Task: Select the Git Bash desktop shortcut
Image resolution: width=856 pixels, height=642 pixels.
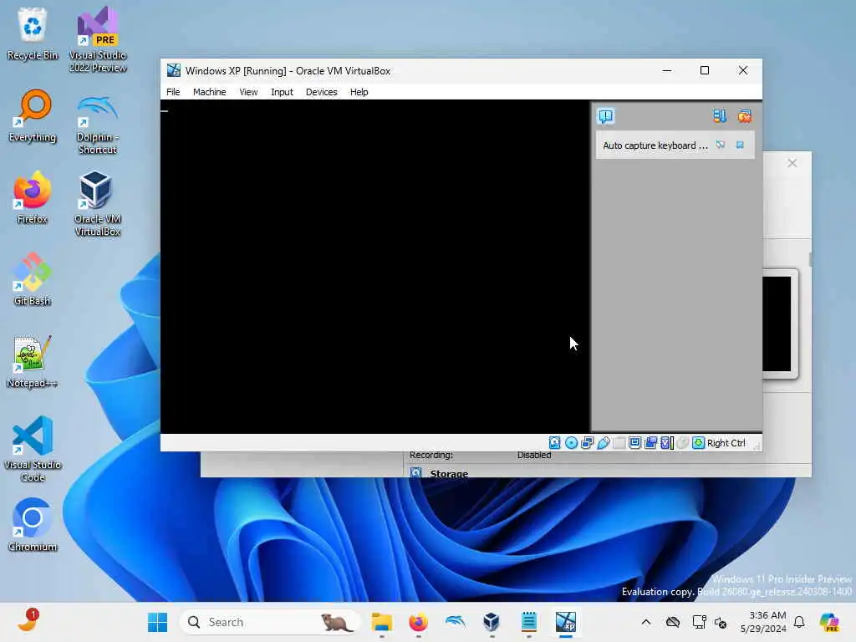Action: [x=33, y=279]
